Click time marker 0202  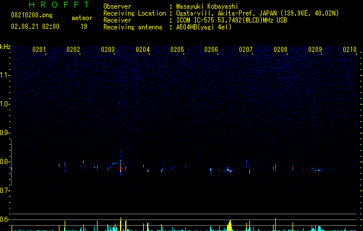coord(73,49)
